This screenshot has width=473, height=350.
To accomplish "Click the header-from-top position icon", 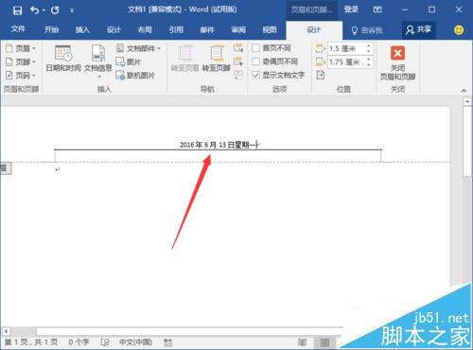I will [x=320, y=48].
